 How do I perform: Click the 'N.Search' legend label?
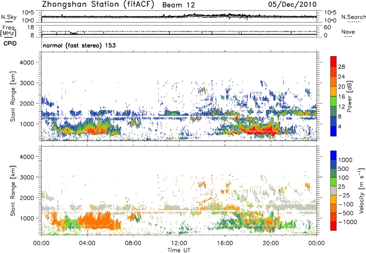point(353,17)
